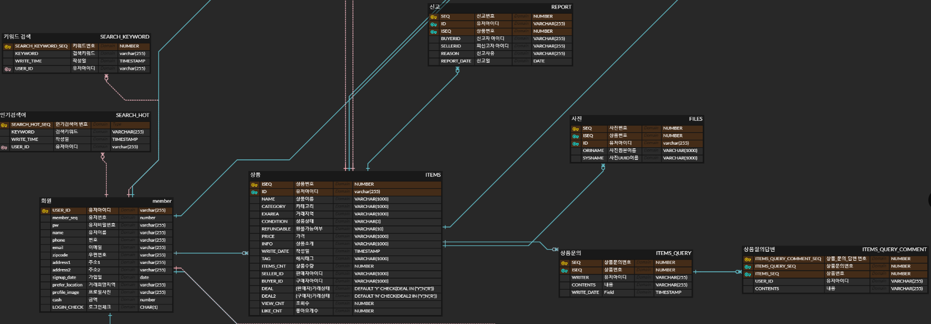Click the primary key icon of SEQ in REPORT table
This screenshot has height=324, width=931.
coord(433,17)
